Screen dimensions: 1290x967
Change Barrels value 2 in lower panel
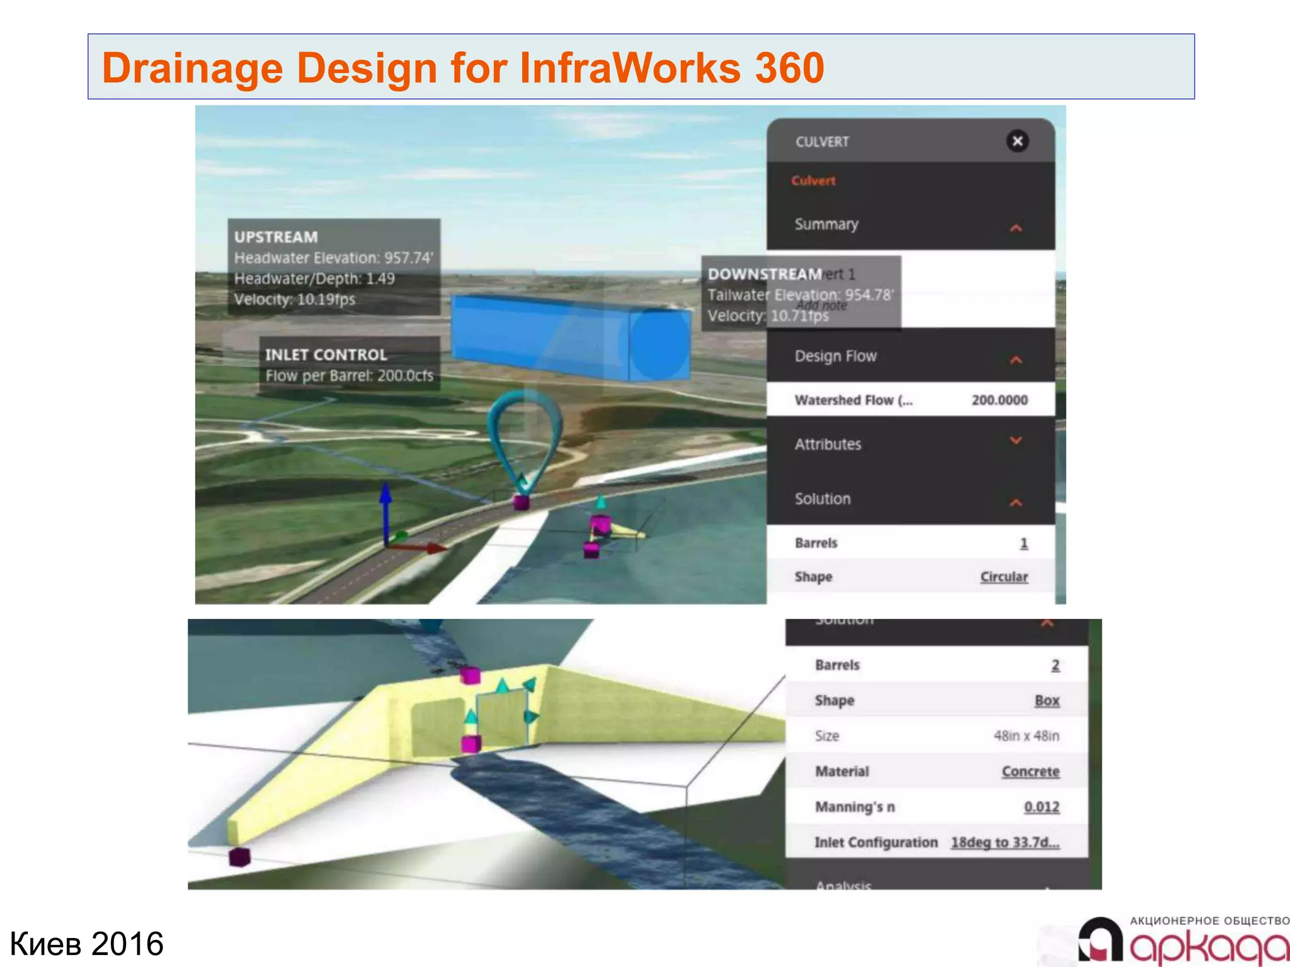click(1055, 665)
